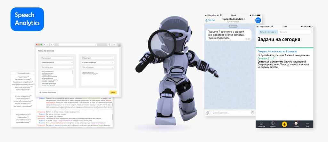Screen dimensions: 328x142
Task: Reload the page from the address bar
Action: [95, 44]
